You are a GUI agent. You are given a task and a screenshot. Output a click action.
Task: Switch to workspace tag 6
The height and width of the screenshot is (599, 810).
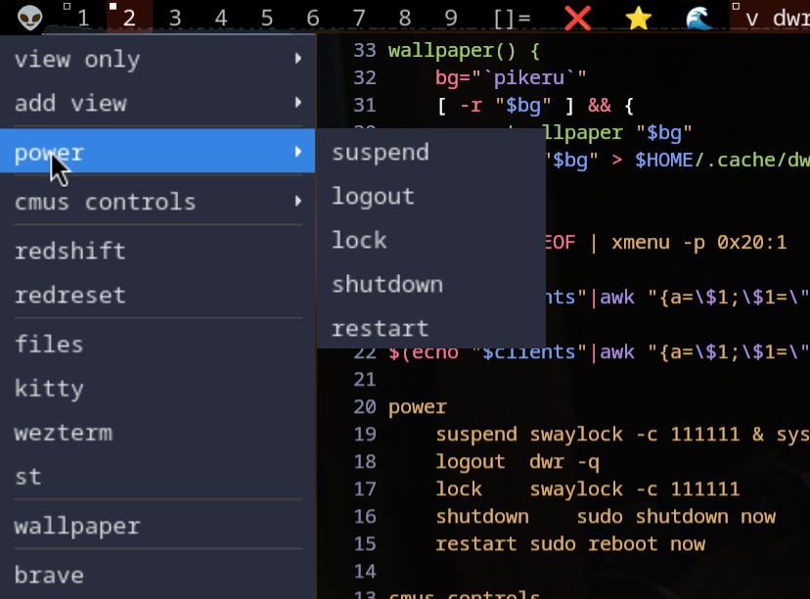tap(313, 18)
